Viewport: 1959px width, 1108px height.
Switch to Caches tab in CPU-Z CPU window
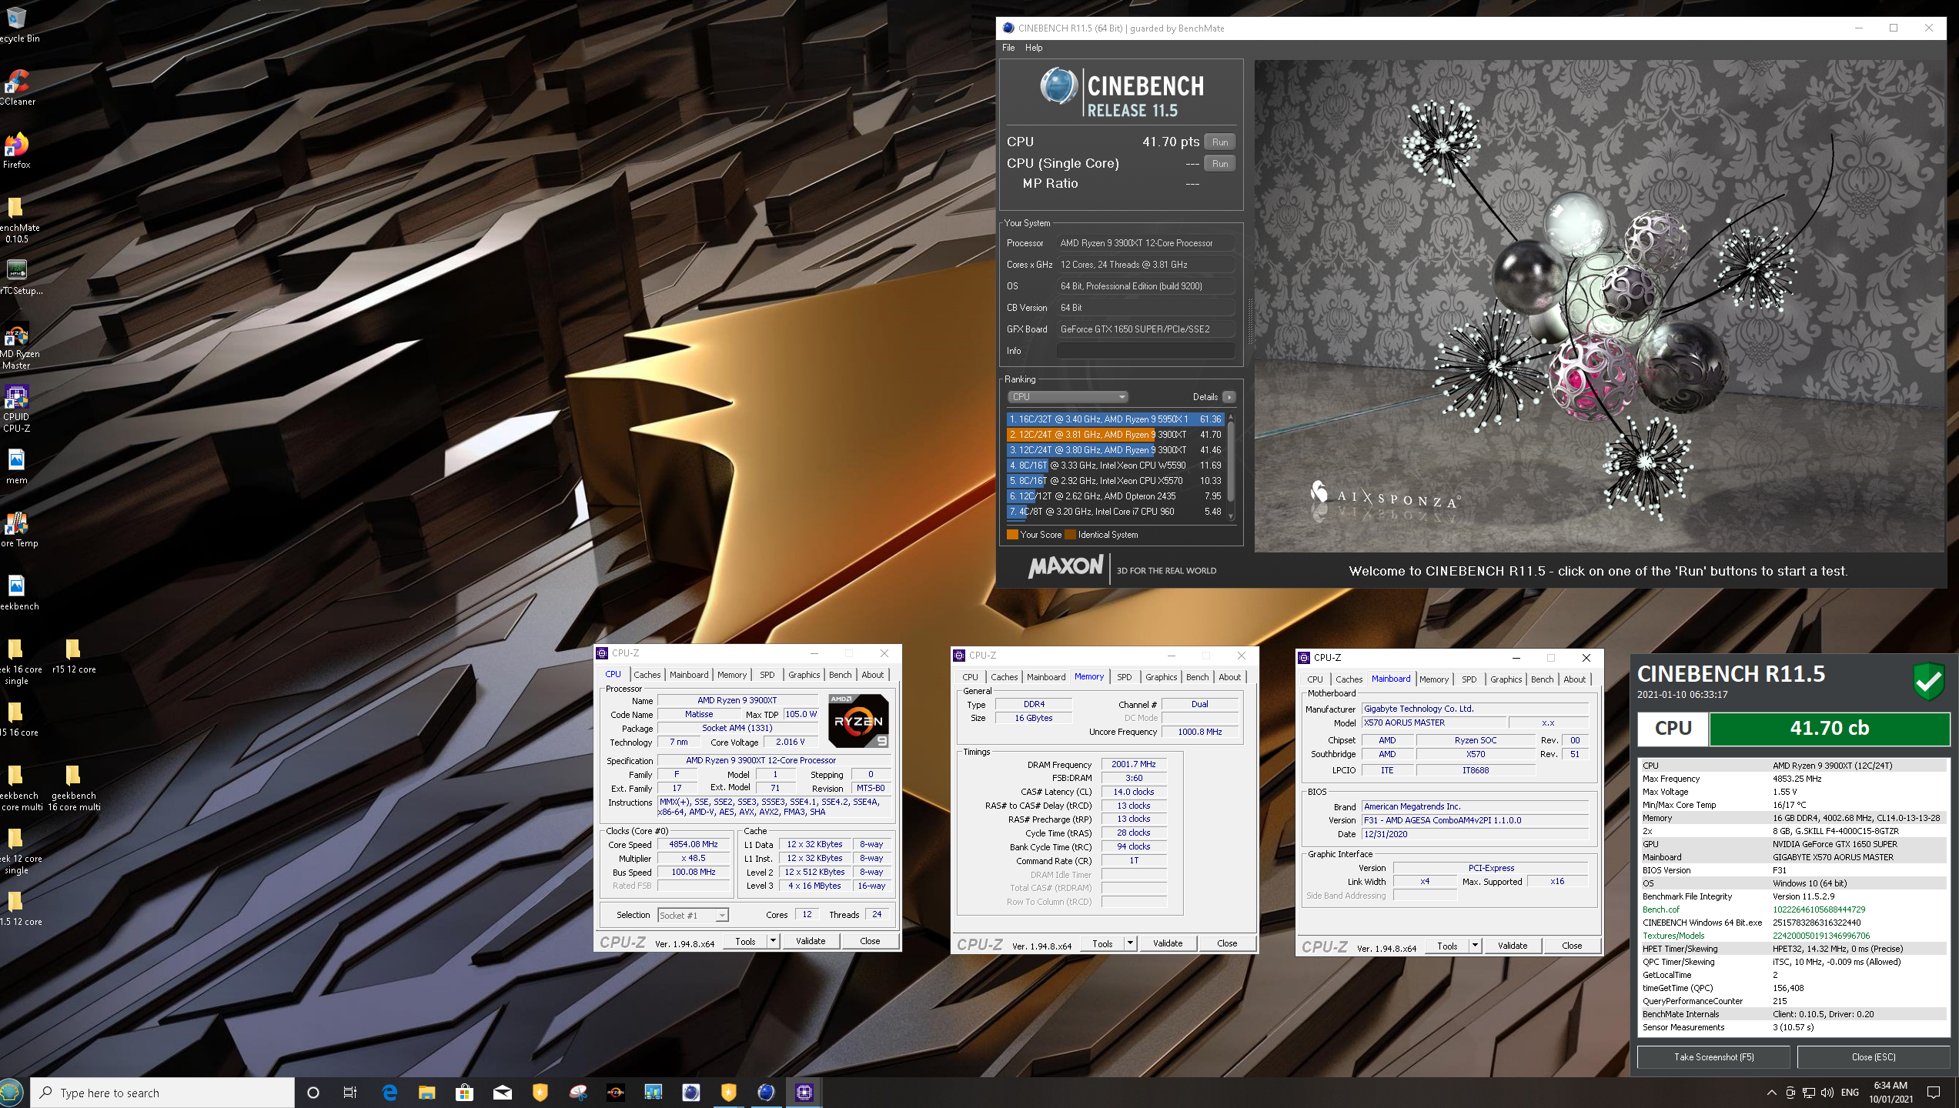click(x=647, y=675)
